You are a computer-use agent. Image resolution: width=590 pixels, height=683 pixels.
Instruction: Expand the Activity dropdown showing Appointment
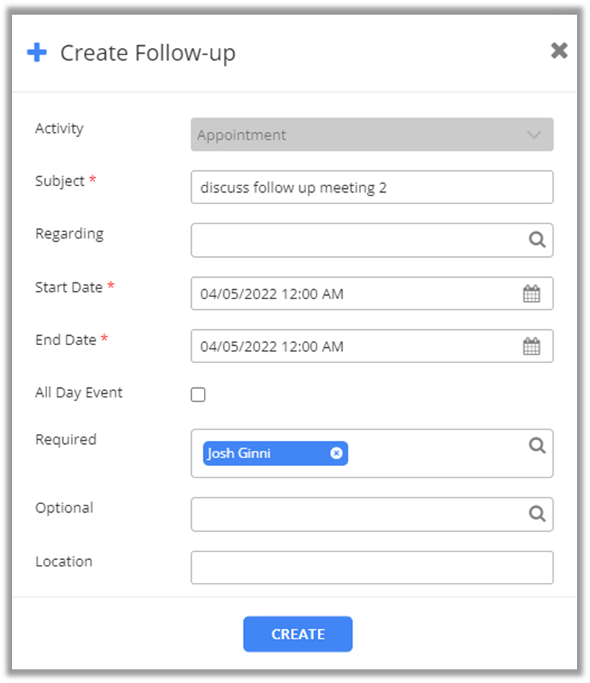(372, 135)
